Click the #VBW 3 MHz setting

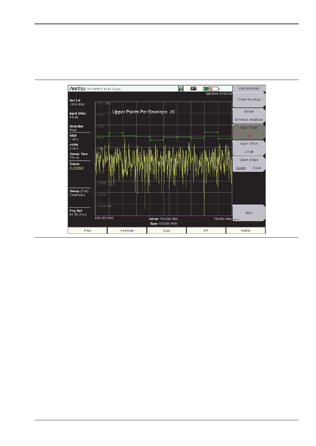coord(74,147)
